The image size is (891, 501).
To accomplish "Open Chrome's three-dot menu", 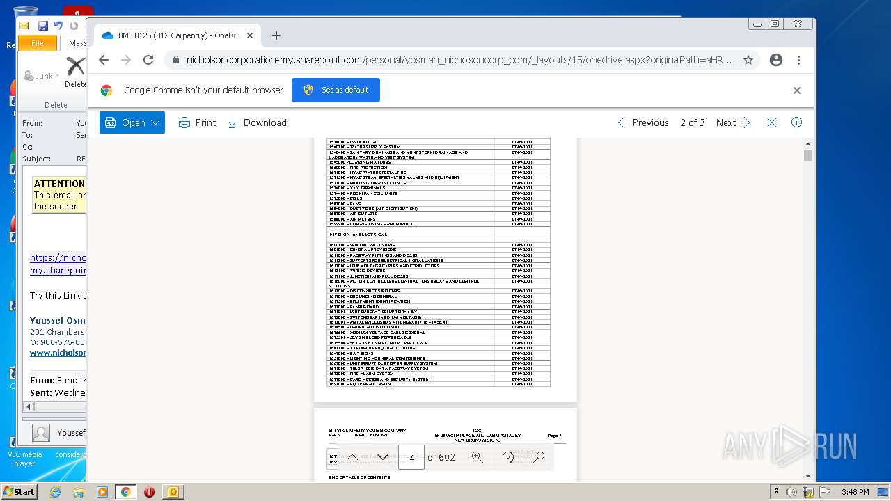I will click(x=798, y=60).
